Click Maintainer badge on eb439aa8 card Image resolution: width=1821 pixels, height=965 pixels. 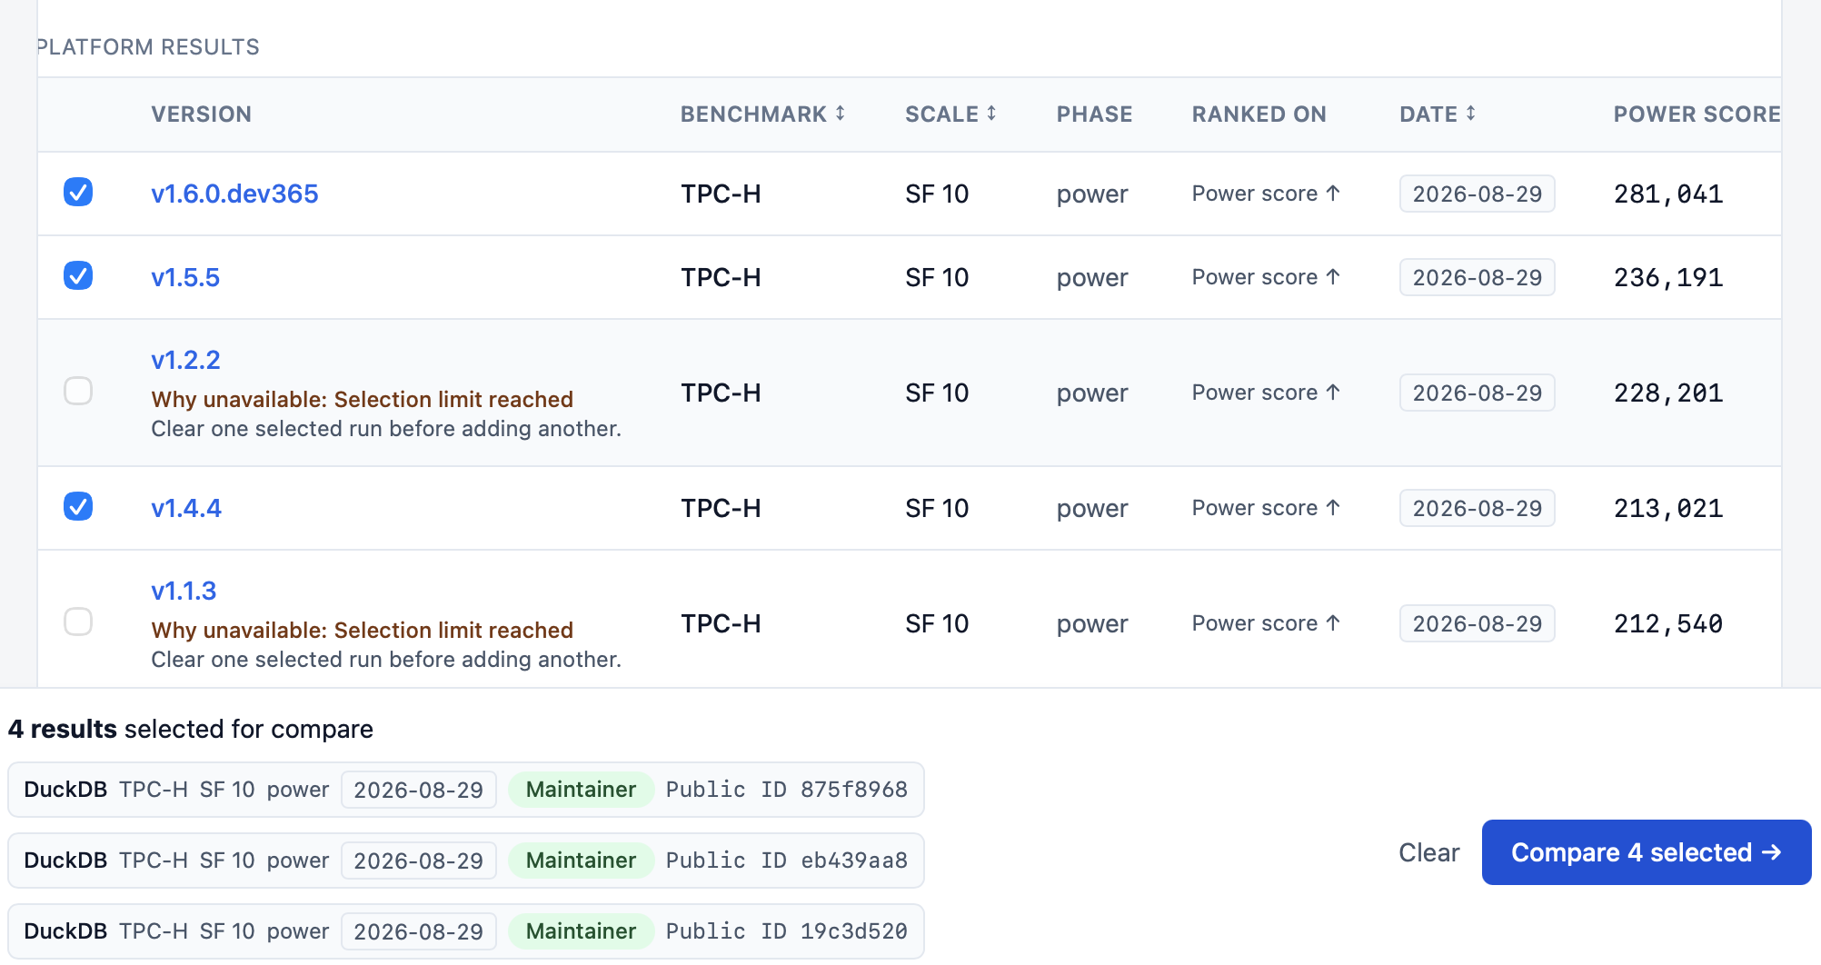point(581,861)
